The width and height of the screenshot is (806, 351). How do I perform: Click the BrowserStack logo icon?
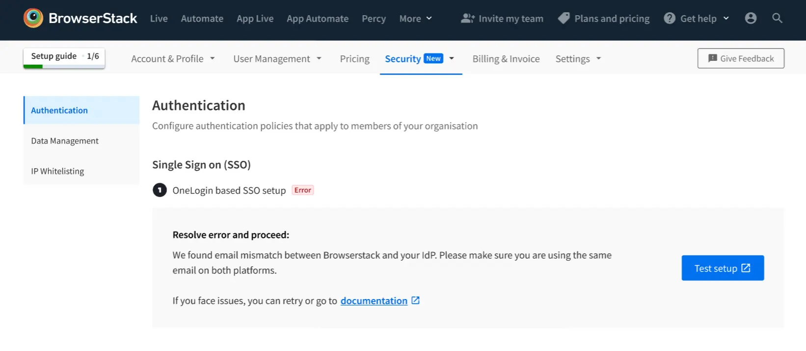tap(33, 18)
